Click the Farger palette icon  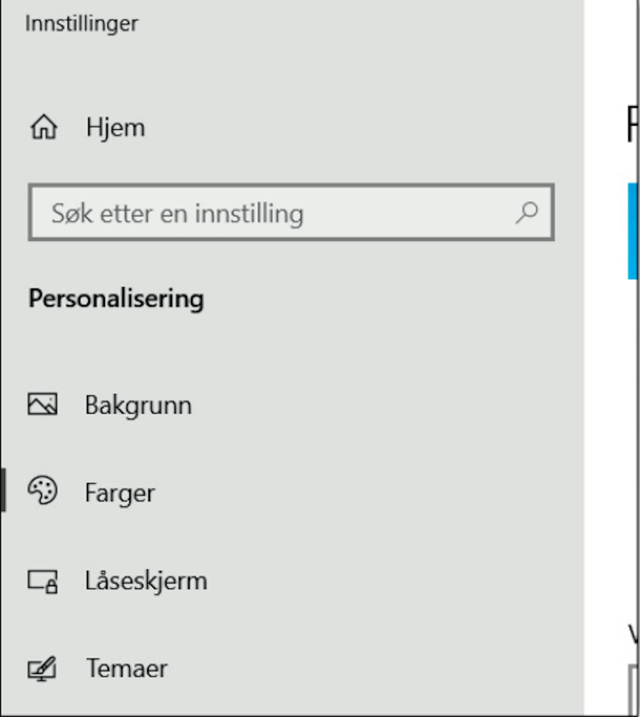(42, 490)
